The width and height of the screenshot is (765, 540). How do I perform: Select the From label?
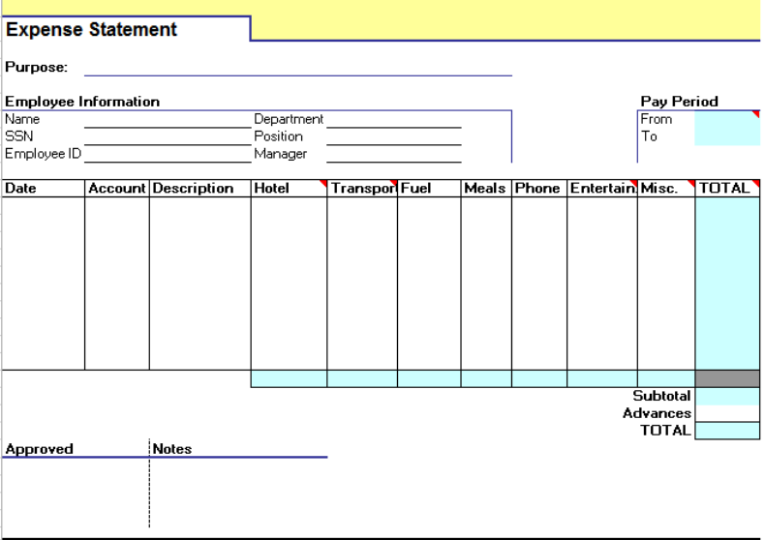coord(657,119)
